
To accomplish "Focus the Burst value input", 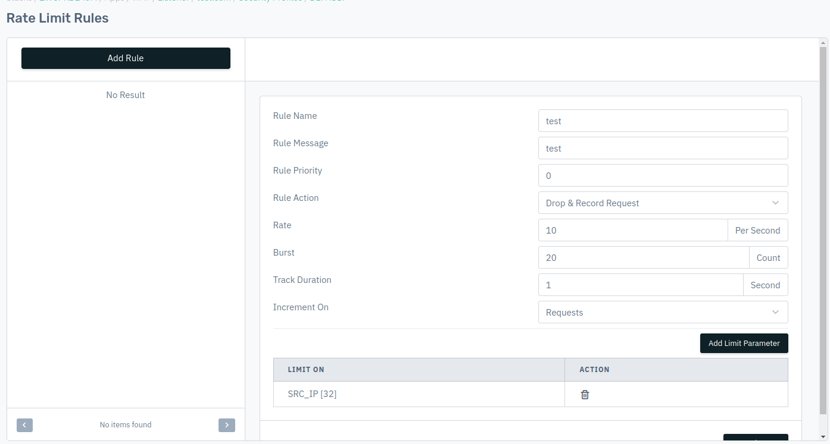I will (x=643, y=257).
